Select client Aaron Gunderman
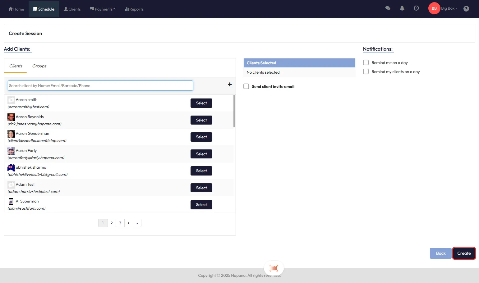The width and height of the screenshot is (479, 283). (201, 137)
